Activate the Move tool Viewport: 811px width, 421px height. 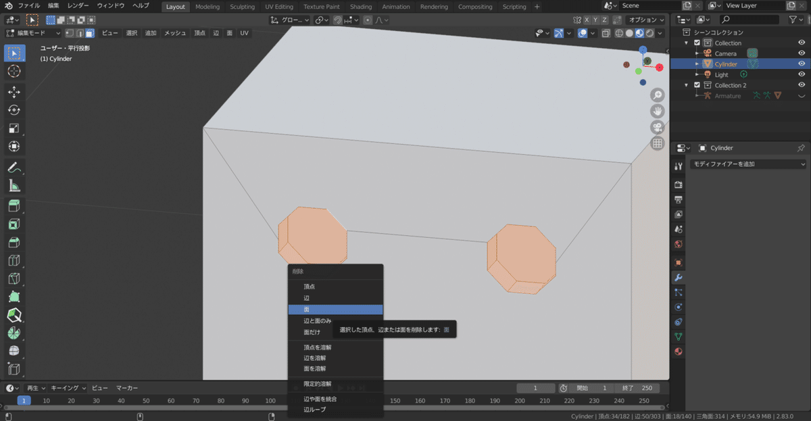(14, 92)
